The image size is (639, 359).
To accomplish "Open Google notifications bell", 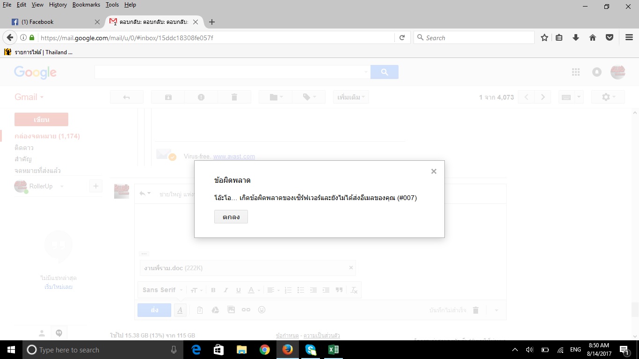I will (x=597, y=72).
